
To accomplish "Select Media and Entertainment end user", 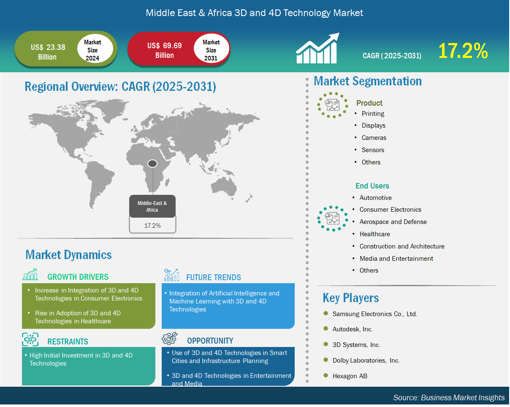I will tap(396, 259).
